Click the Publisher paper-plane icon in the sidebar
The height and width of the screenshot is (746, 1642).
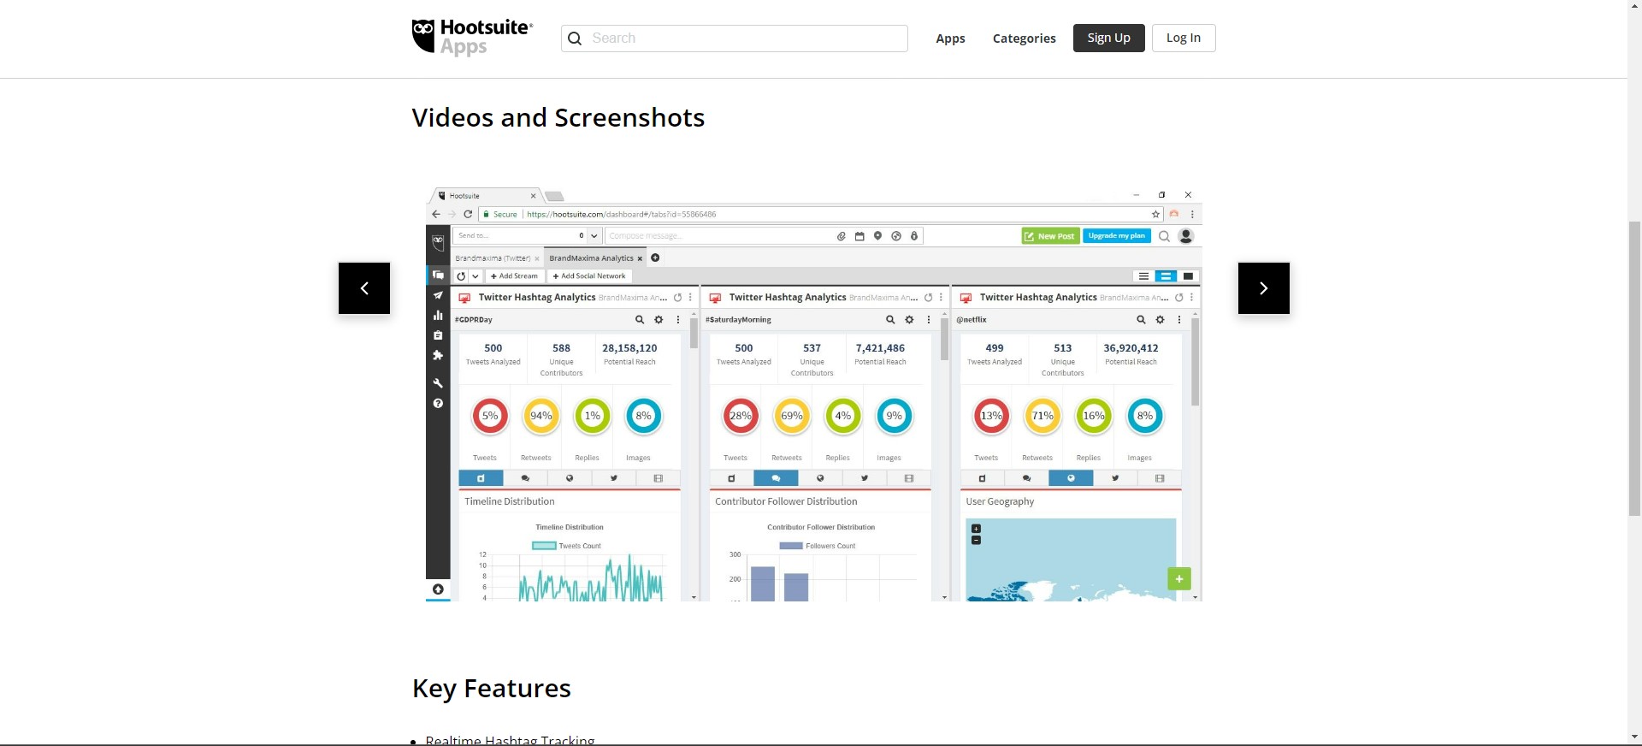(438, 295)
